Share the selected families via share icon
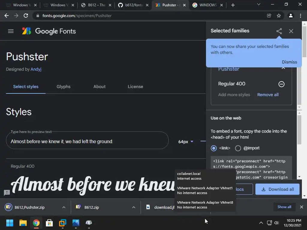307x230 pixels. [279, 31]
